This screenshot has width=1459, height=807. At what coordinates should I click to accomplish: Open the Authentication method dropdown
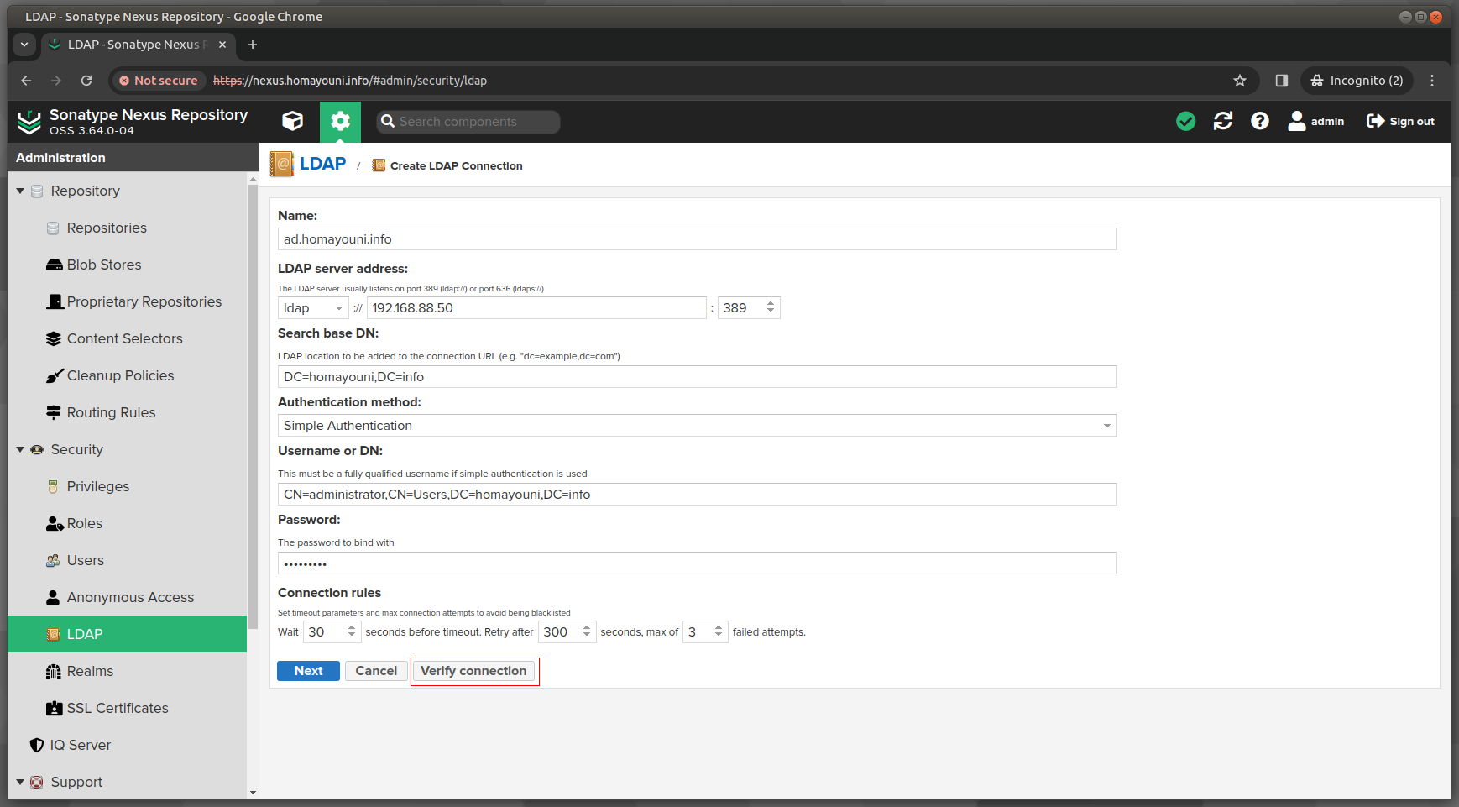pos(1107,426)
